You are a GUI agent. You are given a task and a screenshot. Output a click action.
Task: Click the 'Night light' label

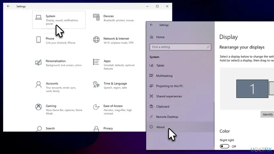tap(227, 140)
